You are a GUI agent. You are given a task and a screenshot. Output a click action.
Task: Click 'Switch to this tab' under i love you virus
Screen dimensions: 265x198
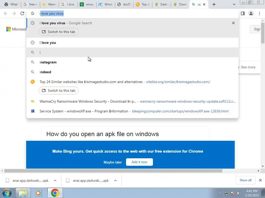pos(58,32)
